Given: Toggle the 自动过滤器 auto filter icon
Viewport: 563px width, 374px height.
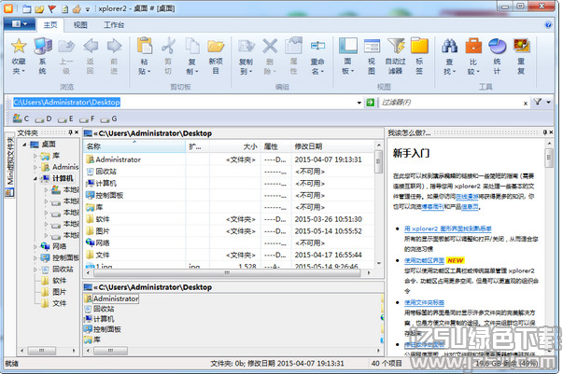Looking at the screenshot, I should tap(396, 46).
